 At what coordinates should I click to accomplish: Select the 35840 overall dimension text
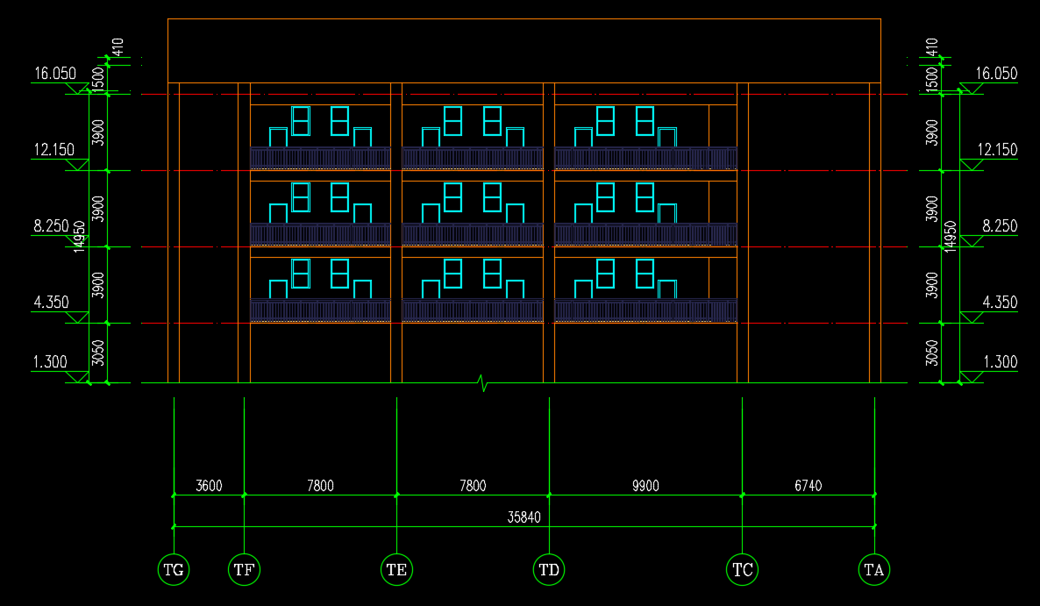[524, 517]
